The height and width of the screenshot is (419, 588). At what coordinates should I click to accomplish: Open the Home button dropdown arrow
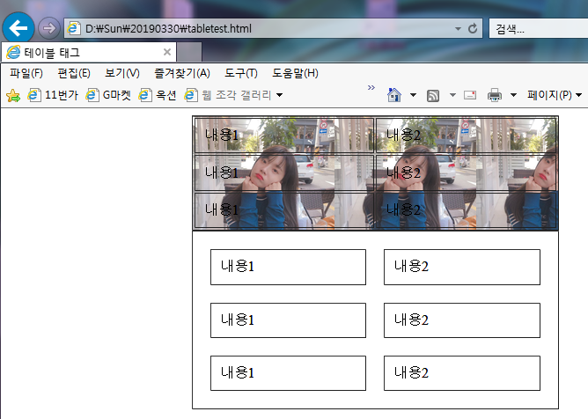pyautogui.click(x=413, y=95)
